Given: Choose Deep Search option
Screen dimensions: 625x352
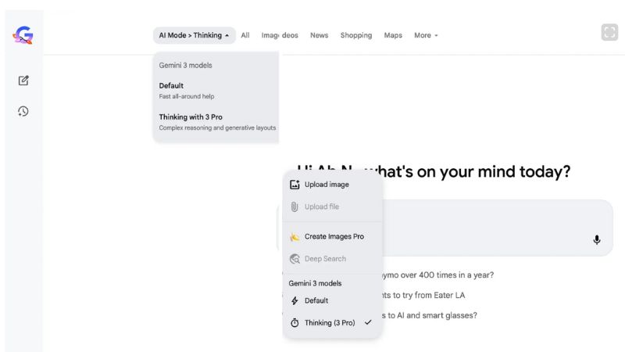Looking at the screenshot, I should click(x=332, y=259).
